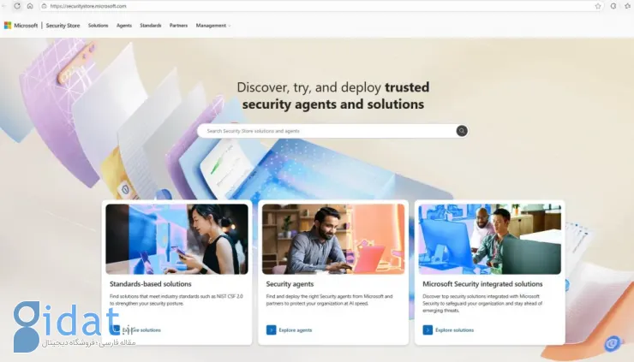
Task: Focus the Security Store search field
Action: tap(326, 131)
